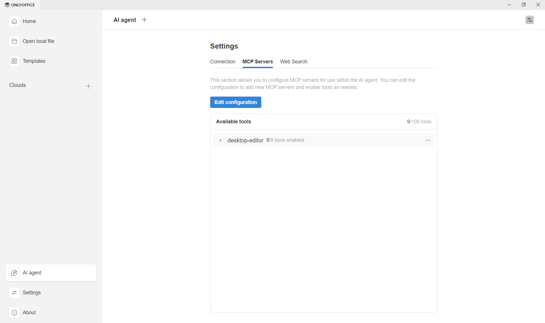545x323 pixels.
Task: Select the MCP Servers tab
Action: click(257, 62)
